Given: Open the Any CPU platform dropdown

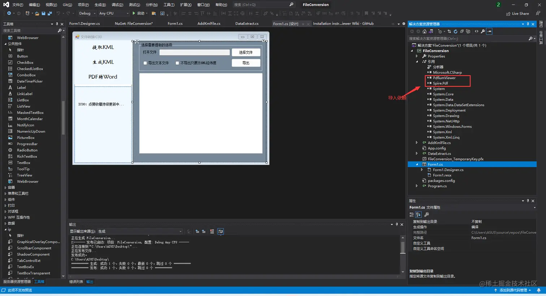Looking at the screenshot, I should (113, 13).
